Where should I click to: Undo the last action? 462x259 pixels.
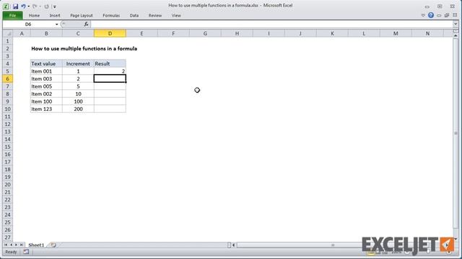pos(23,6)
